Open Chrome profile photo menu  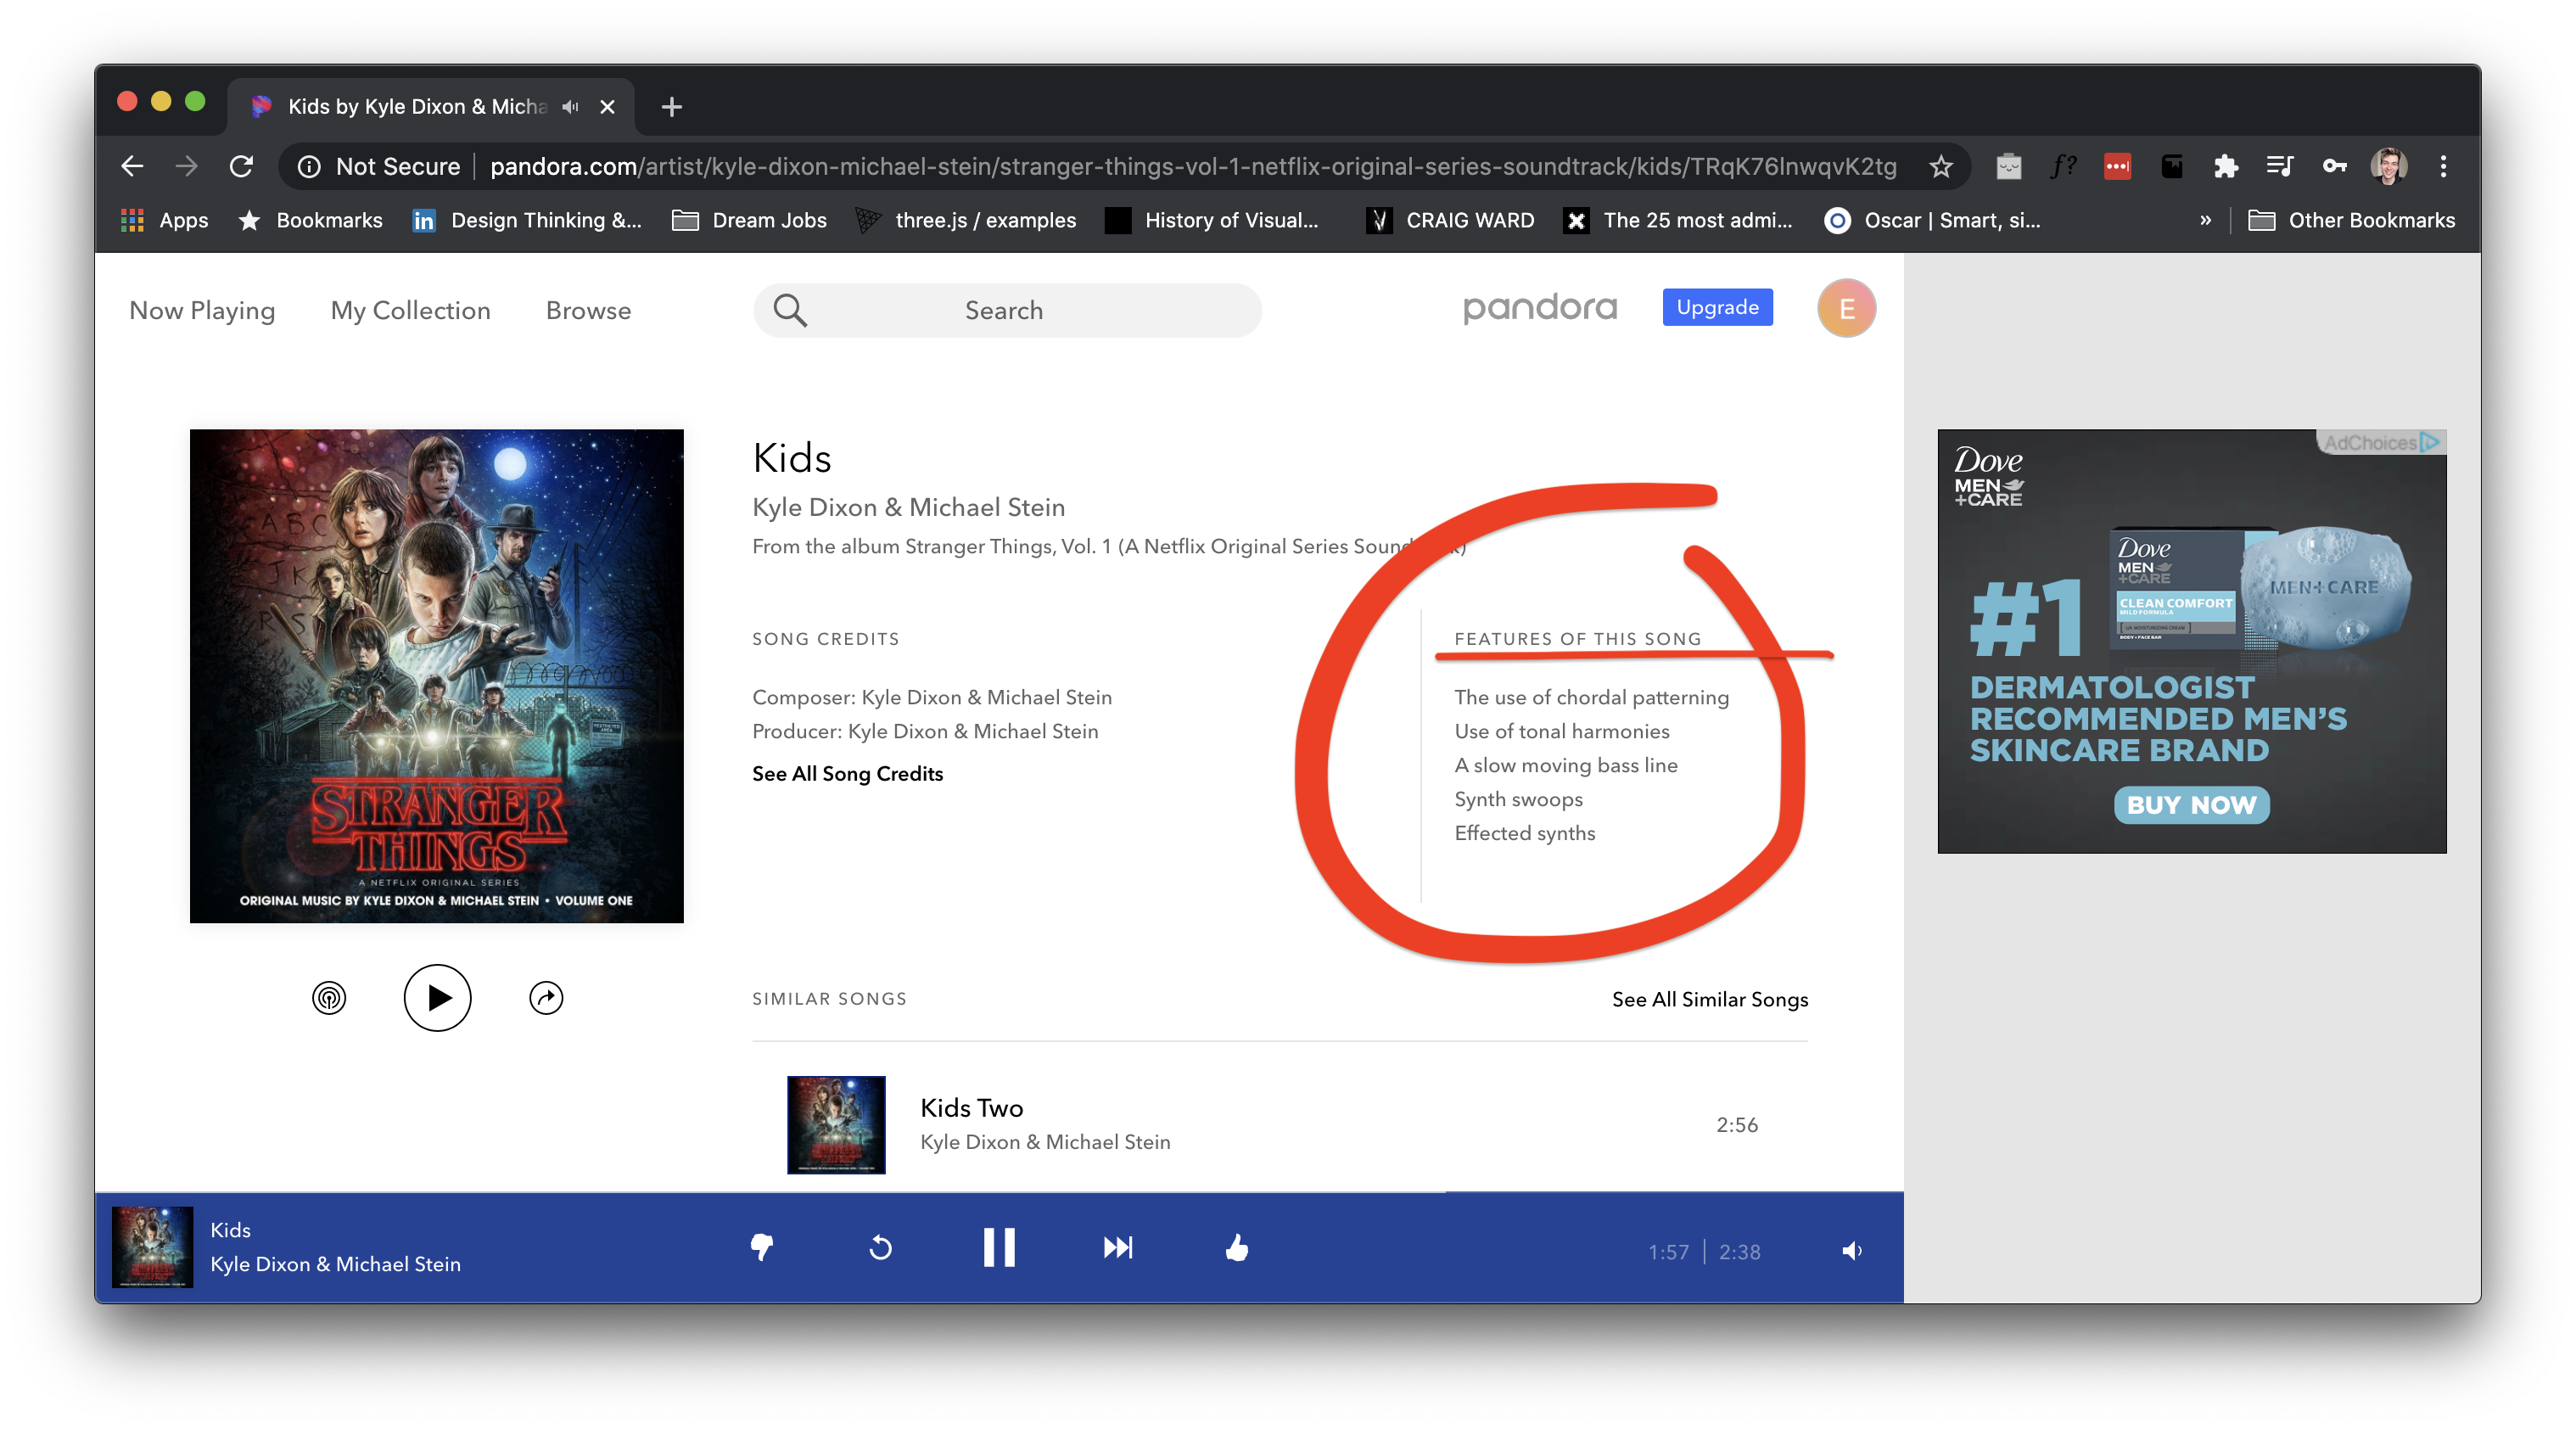pyautogui.click(x=2389, y=166)
